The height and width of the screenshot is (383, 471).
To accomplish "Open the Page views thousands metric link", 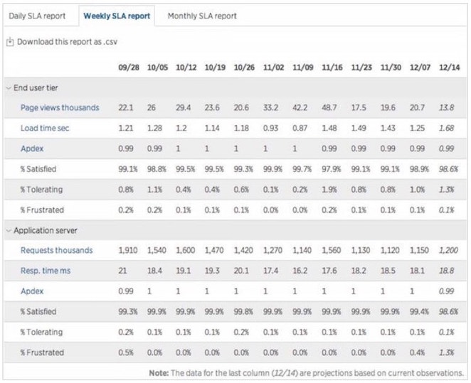I will point(60,108).
